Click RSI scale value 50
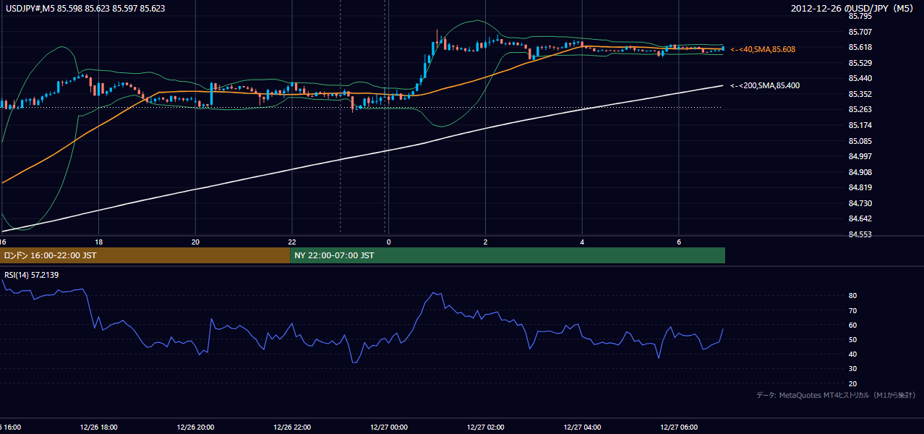This screenshot has height=434, width=924. coord(852,339)
